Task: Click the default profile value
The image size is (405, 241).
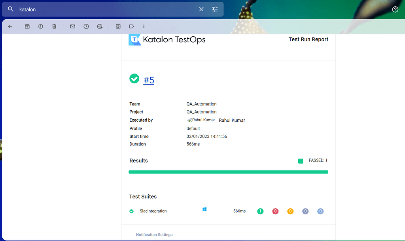Action: [x=193, y=128]
